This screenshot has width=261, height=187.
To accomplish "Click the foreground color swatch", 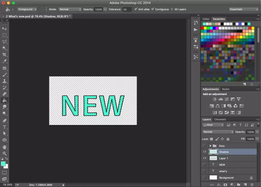I will [x=3, y=164].
